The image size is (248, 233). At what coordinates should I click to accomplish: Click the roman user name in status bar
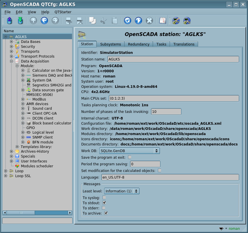coord(234,229)
